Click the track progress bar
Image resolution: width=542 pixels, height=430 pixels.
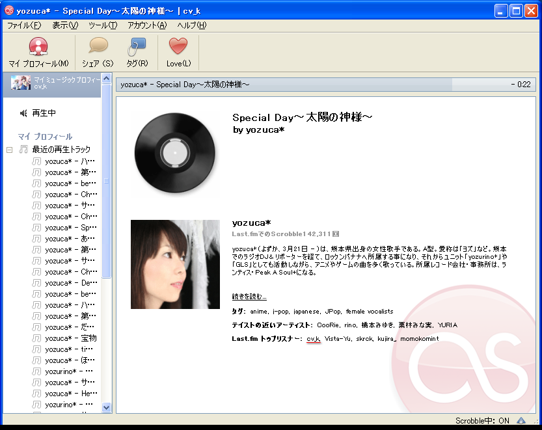[x=325, y=85]
